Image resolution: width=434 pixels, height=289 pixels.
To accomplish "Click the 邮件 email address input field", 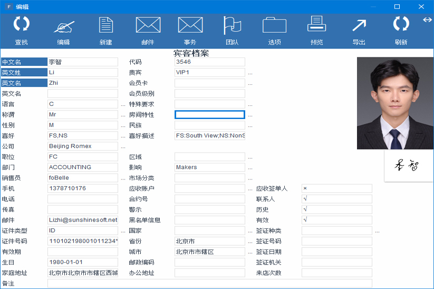I will click(83, 220).
